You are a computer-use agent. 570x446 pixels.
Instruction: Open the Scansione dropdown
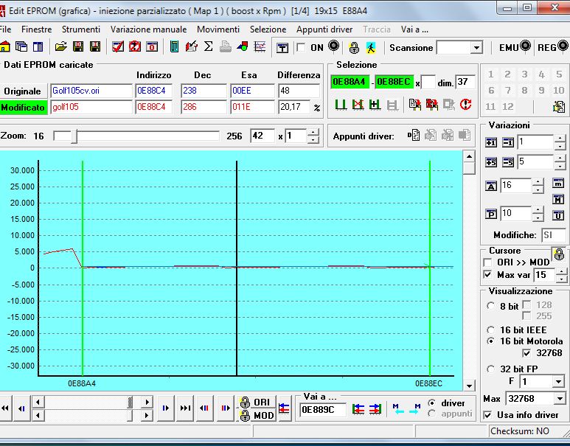click(x=476, y=48)
